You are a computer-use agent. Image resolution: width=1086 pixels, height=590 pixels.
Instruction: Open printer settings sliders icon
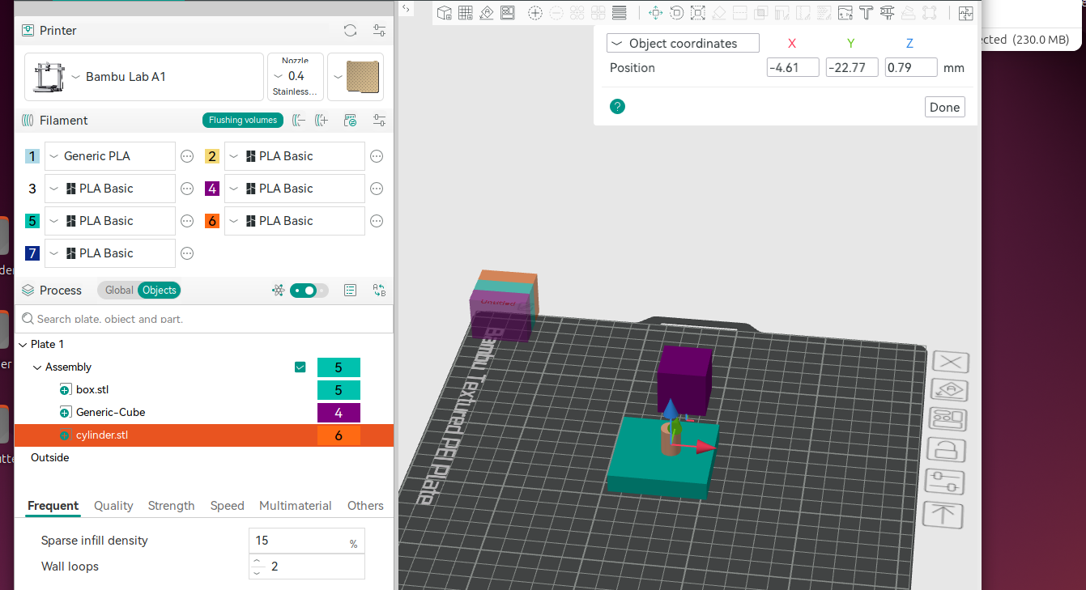[x=379, y=31]
